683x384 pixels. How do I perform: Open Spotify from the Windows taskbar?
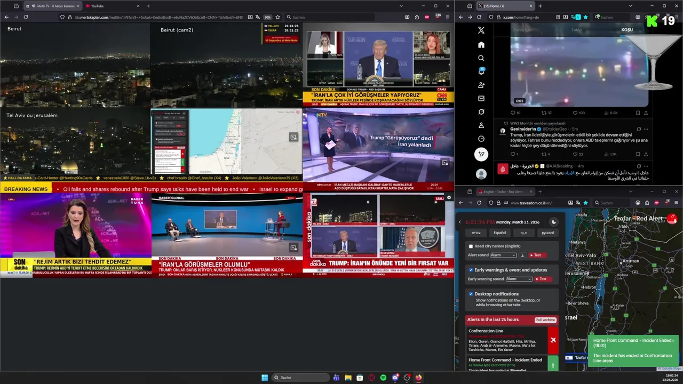click(383, 378)
